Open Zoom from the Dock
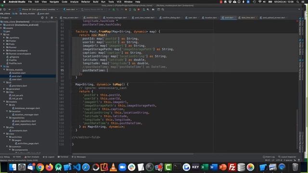 (x=122, y=167)
